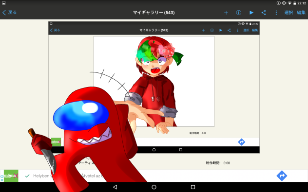
Task: Tap the Wi-Fi status icon
Action: pyautogui.click(x=289, y=3)
